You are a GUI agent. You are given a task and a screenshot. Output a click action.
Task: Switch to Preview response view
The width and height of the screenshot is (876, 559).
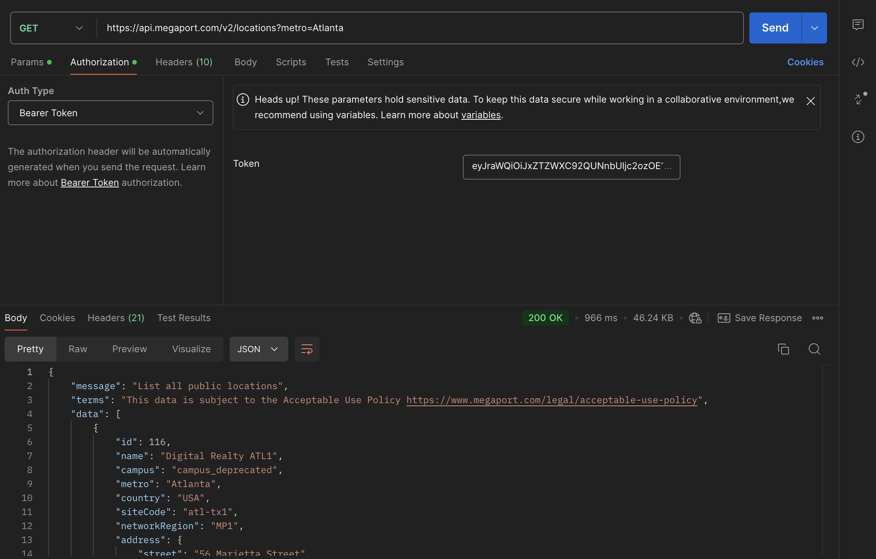(x=129, y=349)
